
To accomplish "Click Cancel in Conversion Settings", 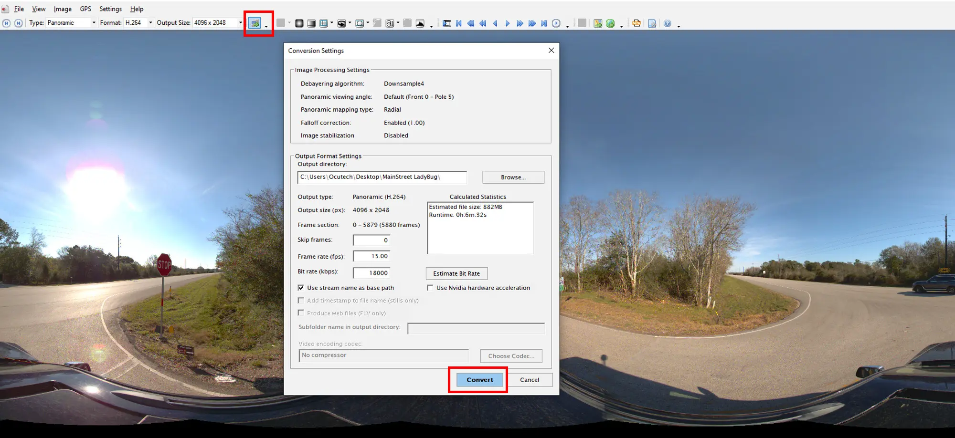I will pos(530,380).
